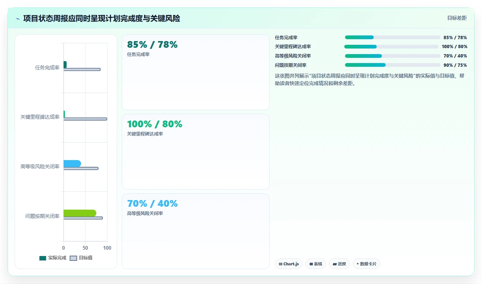Click the 问题按期关闭率 label in the progress list
The height and width of the screenshot is (284, 482).
click(290, 65)
